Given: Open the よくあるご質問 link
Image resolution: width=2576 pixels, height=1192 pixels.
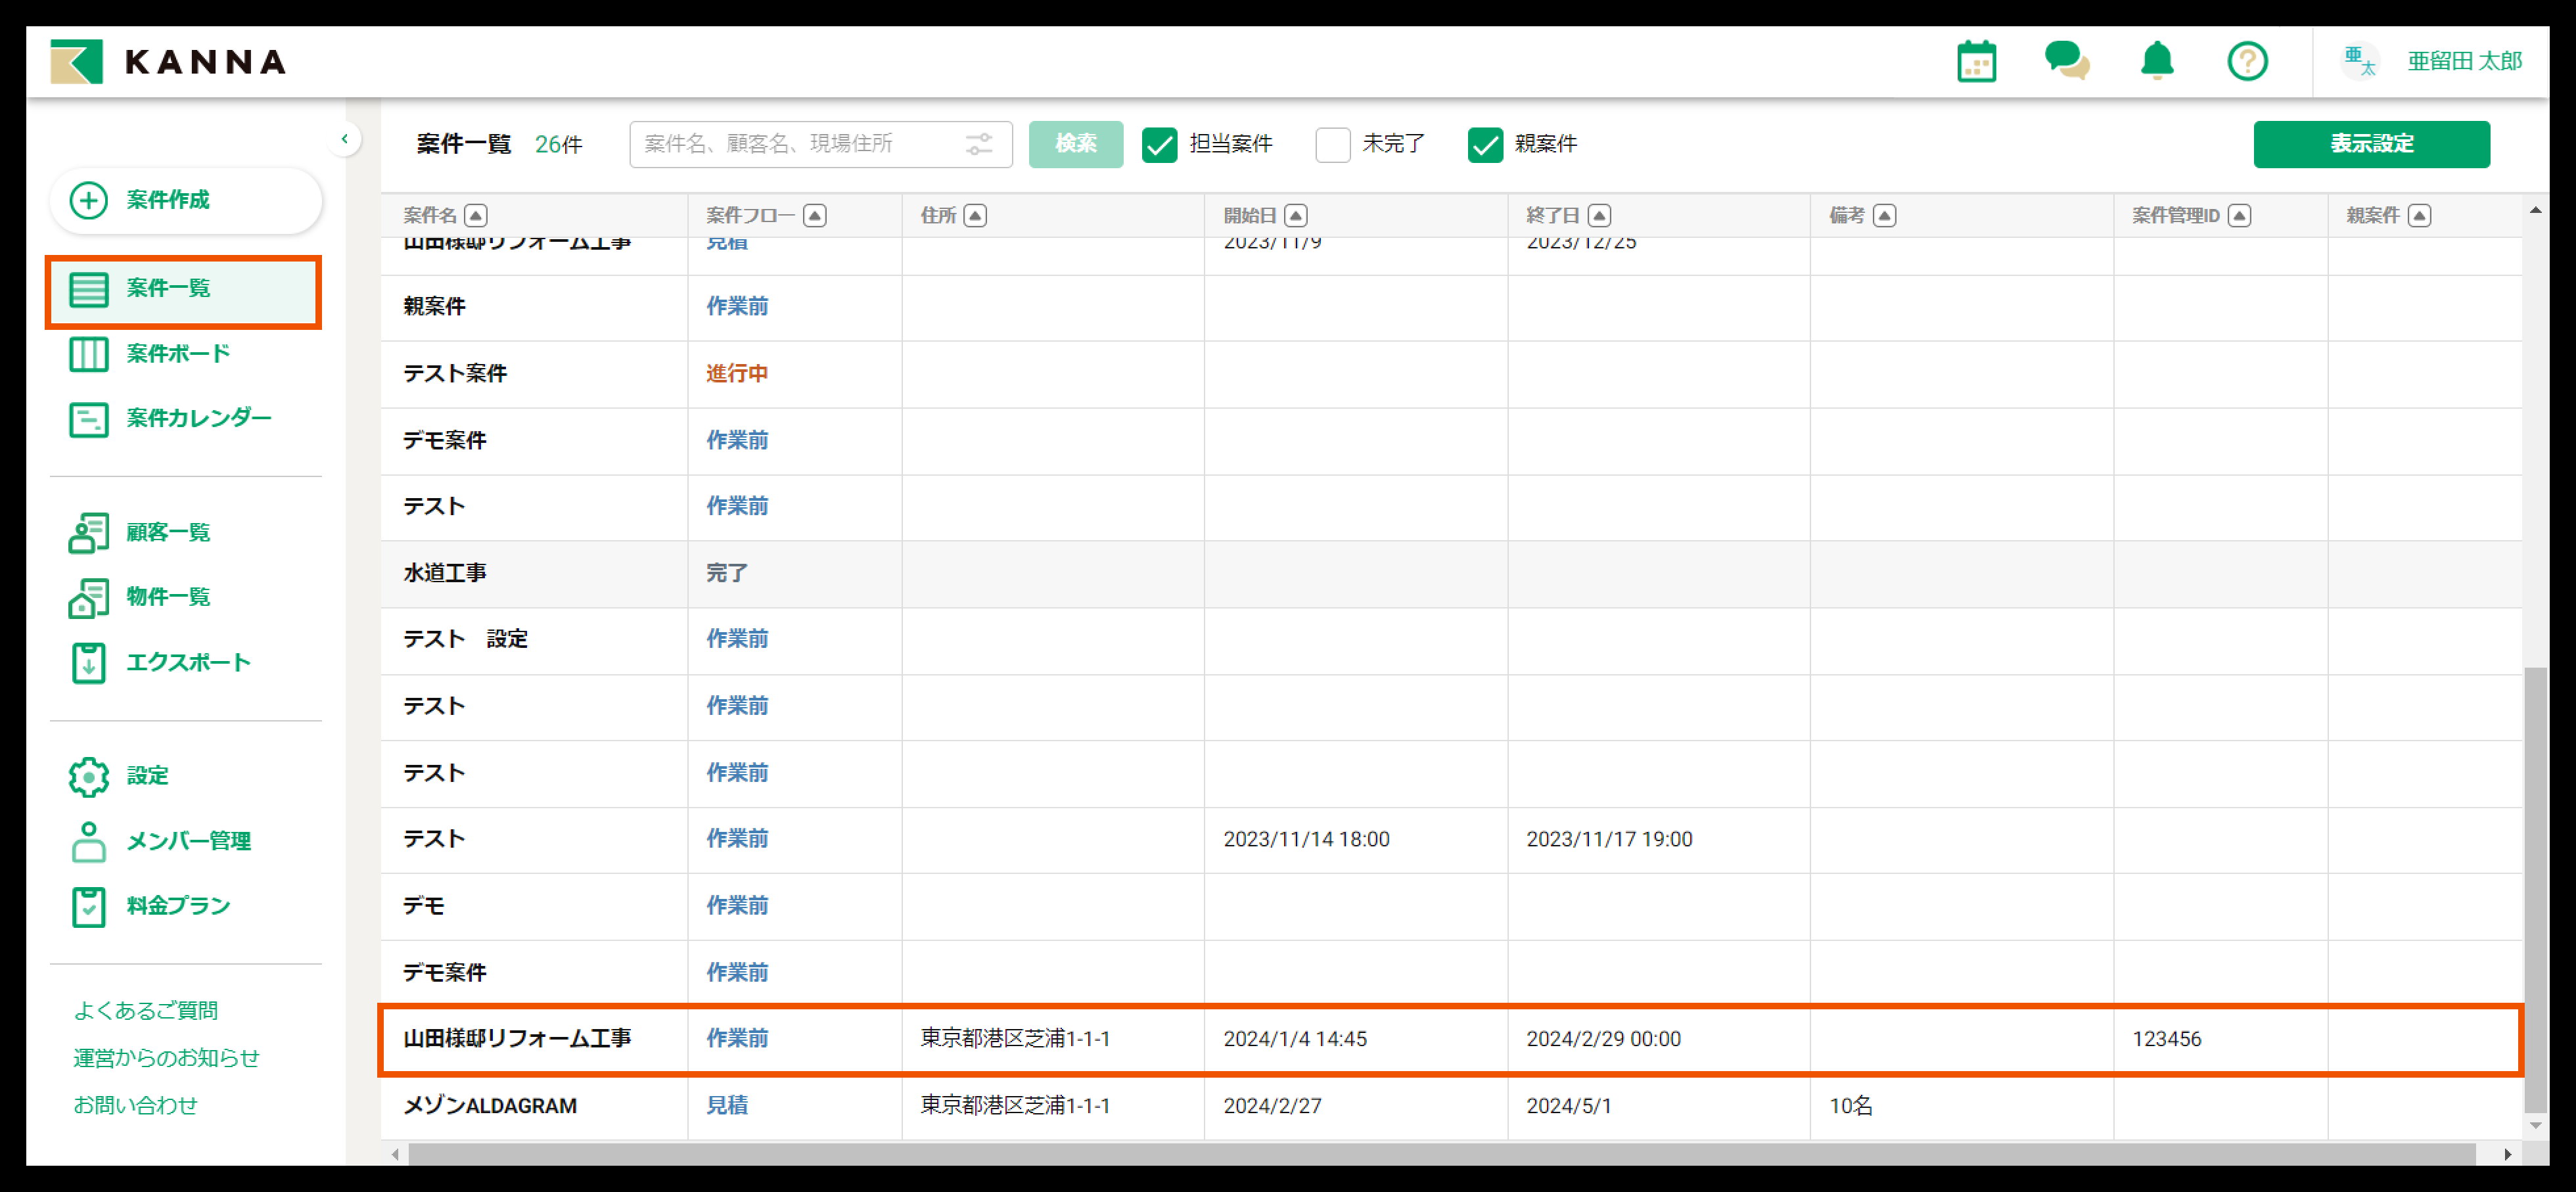Looking at the screenshot, I should point(146,1010).
